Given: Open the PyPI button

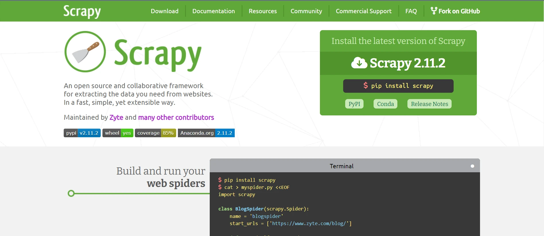Looking at the screenshot, I should (354, 104).
